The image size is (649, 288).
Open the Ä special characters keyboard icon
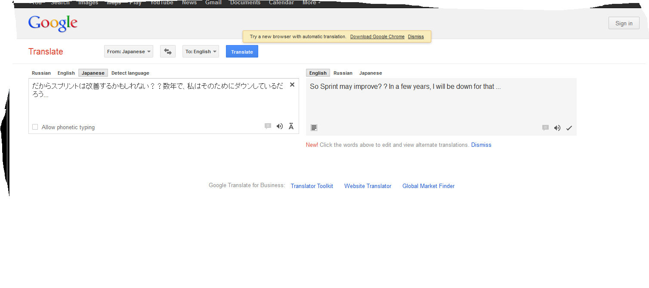[291, 126]
